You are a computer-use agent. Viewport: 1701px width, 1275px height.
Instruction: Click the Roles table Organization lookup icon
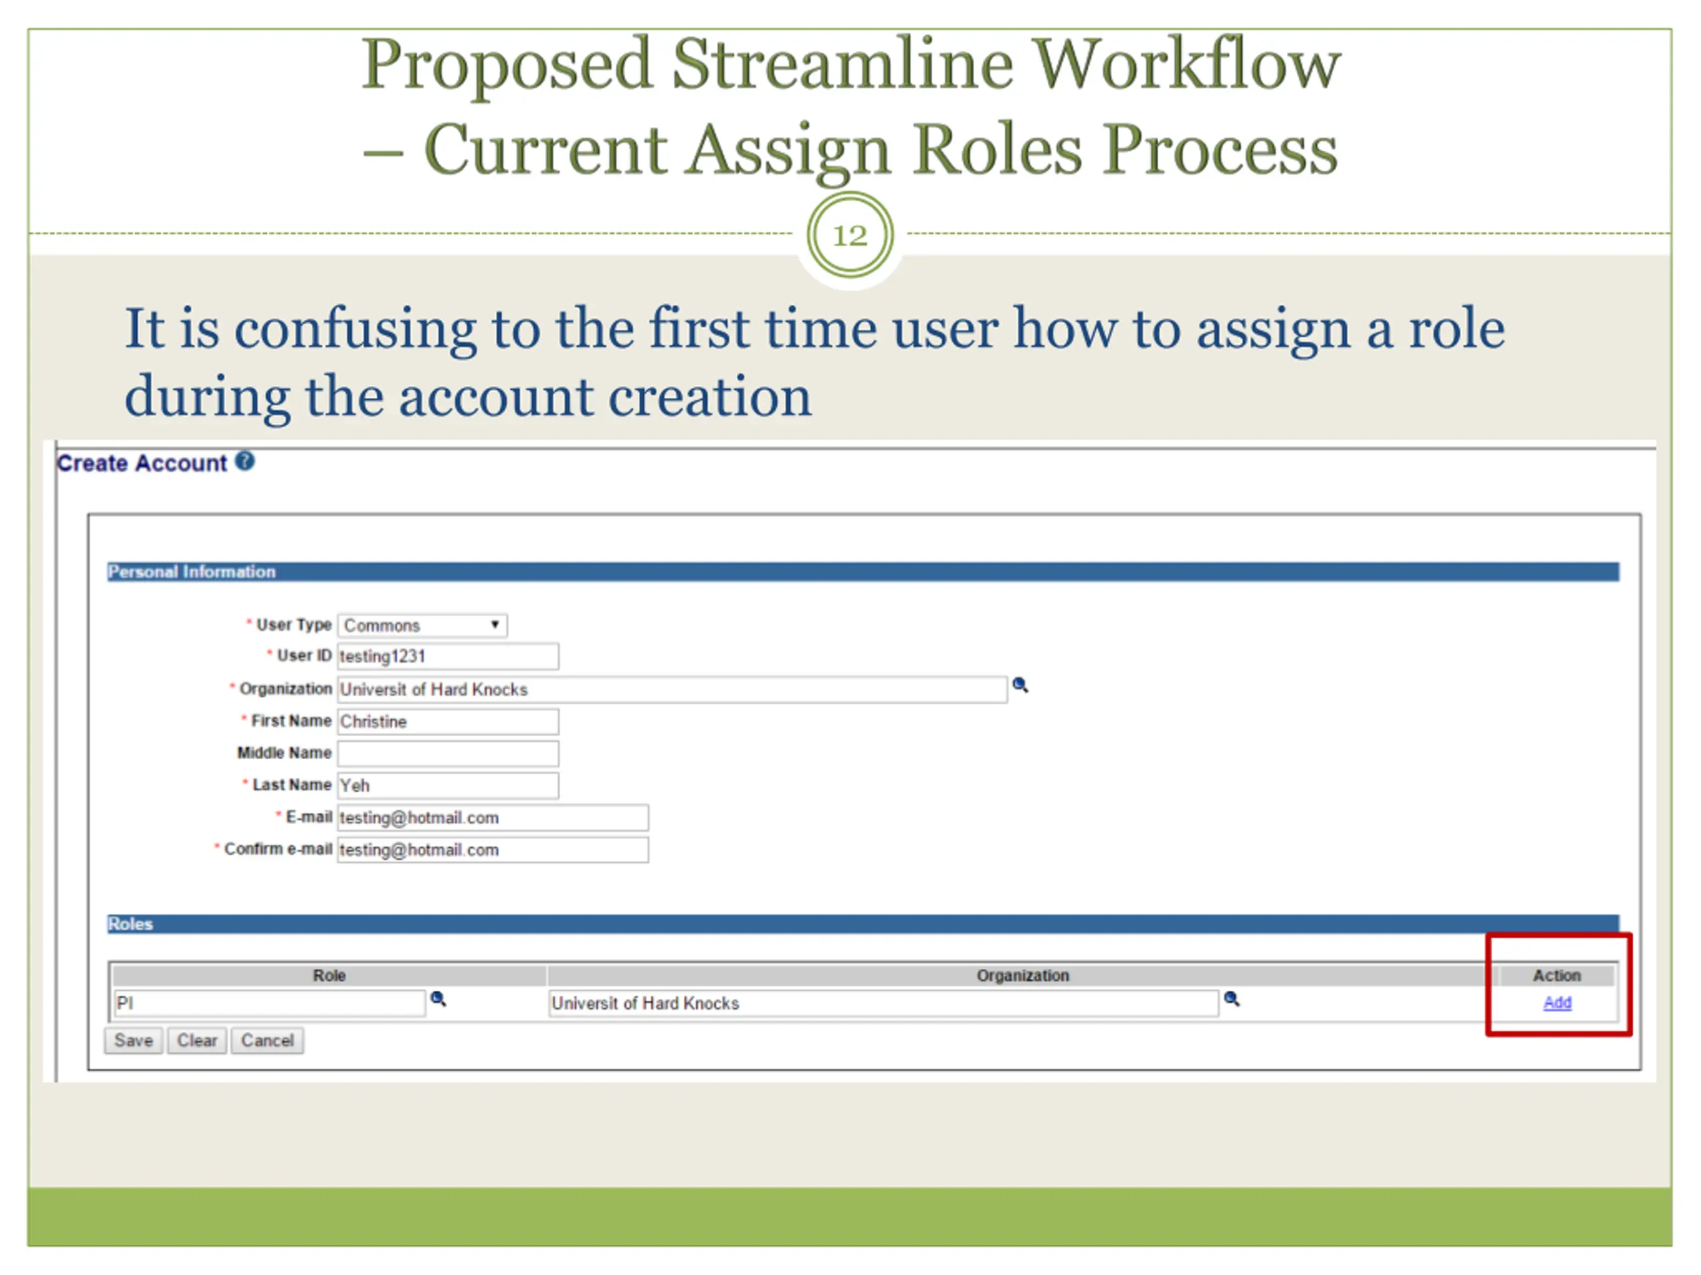pos(1231,998)
